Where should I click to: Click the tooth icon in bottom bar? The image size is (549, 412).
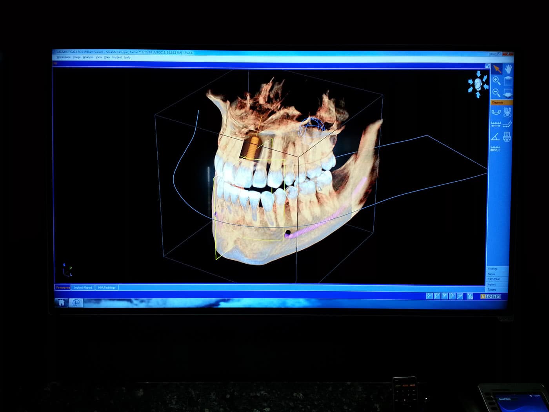pos(62,303)
